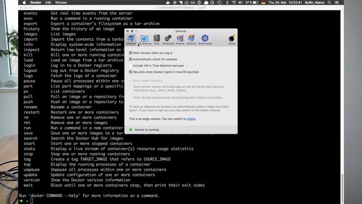Open the Proxies preferences tab

180,40
